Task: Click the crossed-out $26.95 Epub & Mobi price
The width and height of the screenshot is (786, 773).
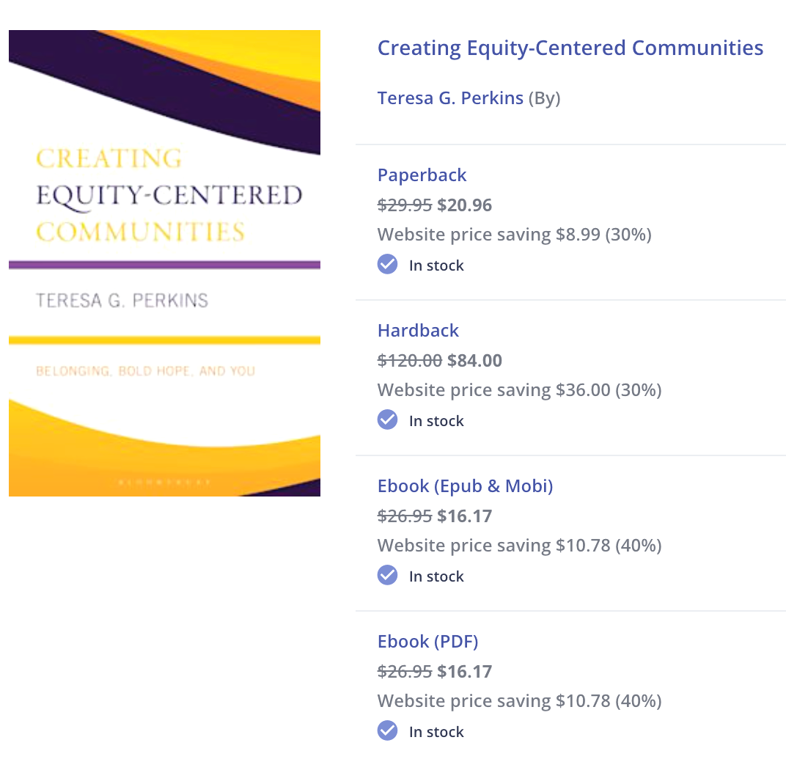Action: click(x=405, y=516)
